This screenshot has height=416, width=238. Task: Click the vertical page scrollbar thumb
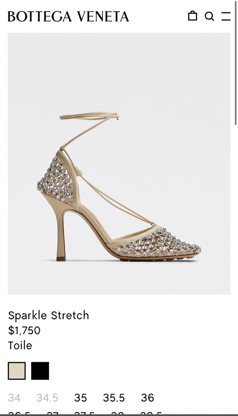pos(236,63)
